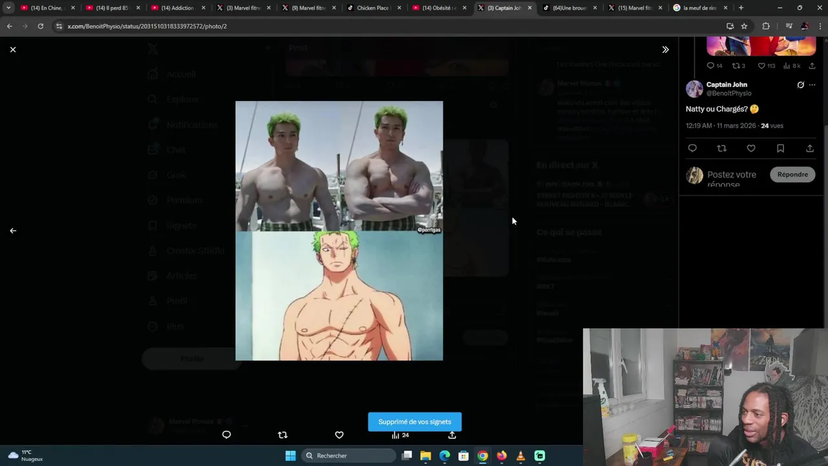828x466 pixels.
Task: Open Microsoft Edge from the taskbar
Action: coord(444,456)
